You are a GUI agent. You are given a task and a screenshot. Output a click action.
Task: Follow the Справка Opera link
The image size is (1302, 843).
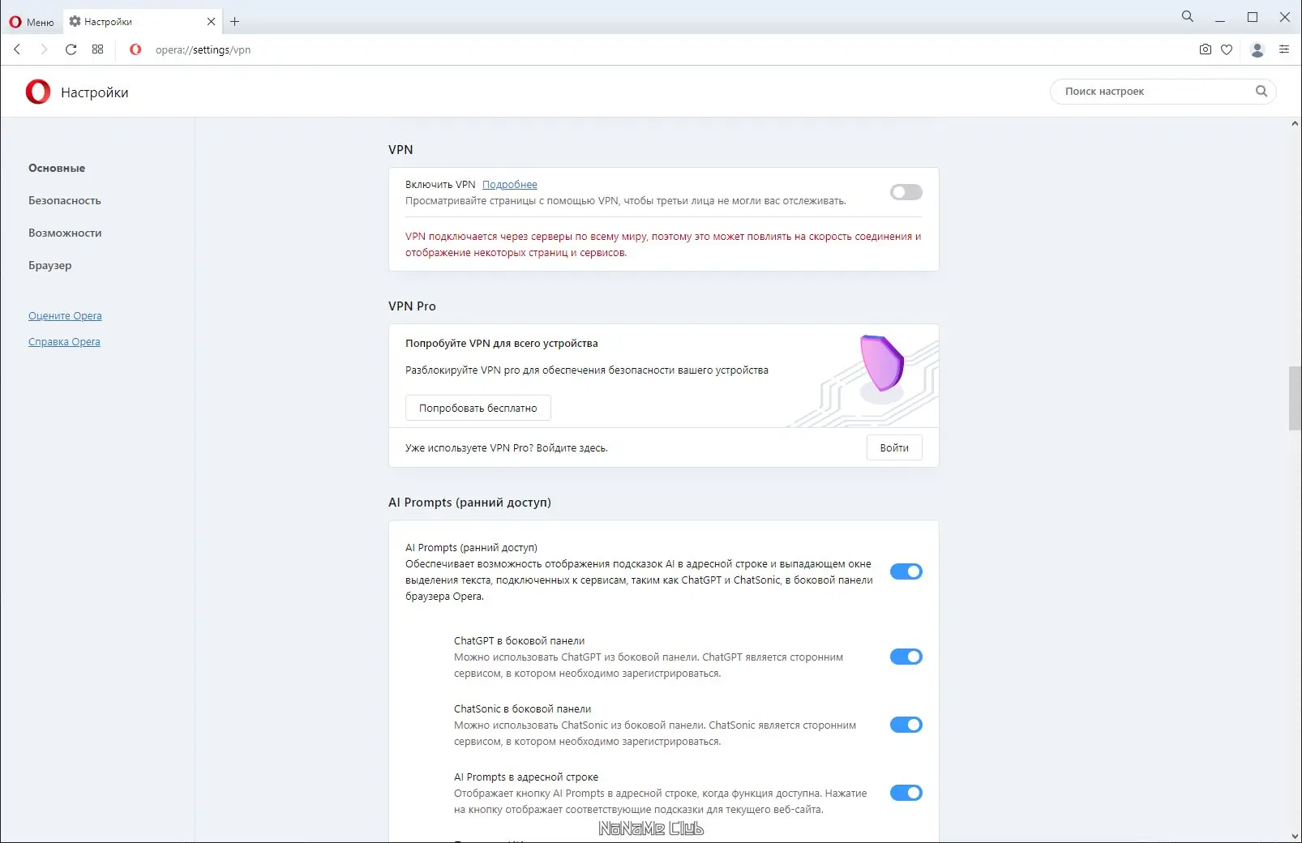point(64,342)
